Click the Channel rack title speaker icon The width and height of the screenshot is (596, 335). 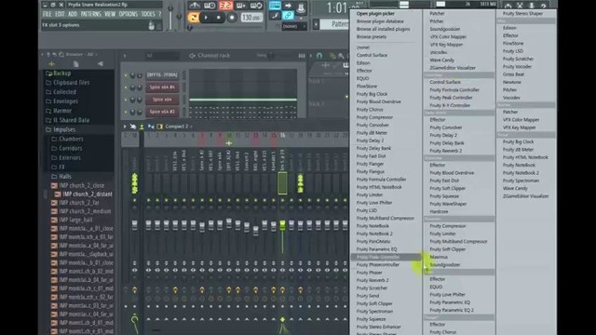coord(193,56)
